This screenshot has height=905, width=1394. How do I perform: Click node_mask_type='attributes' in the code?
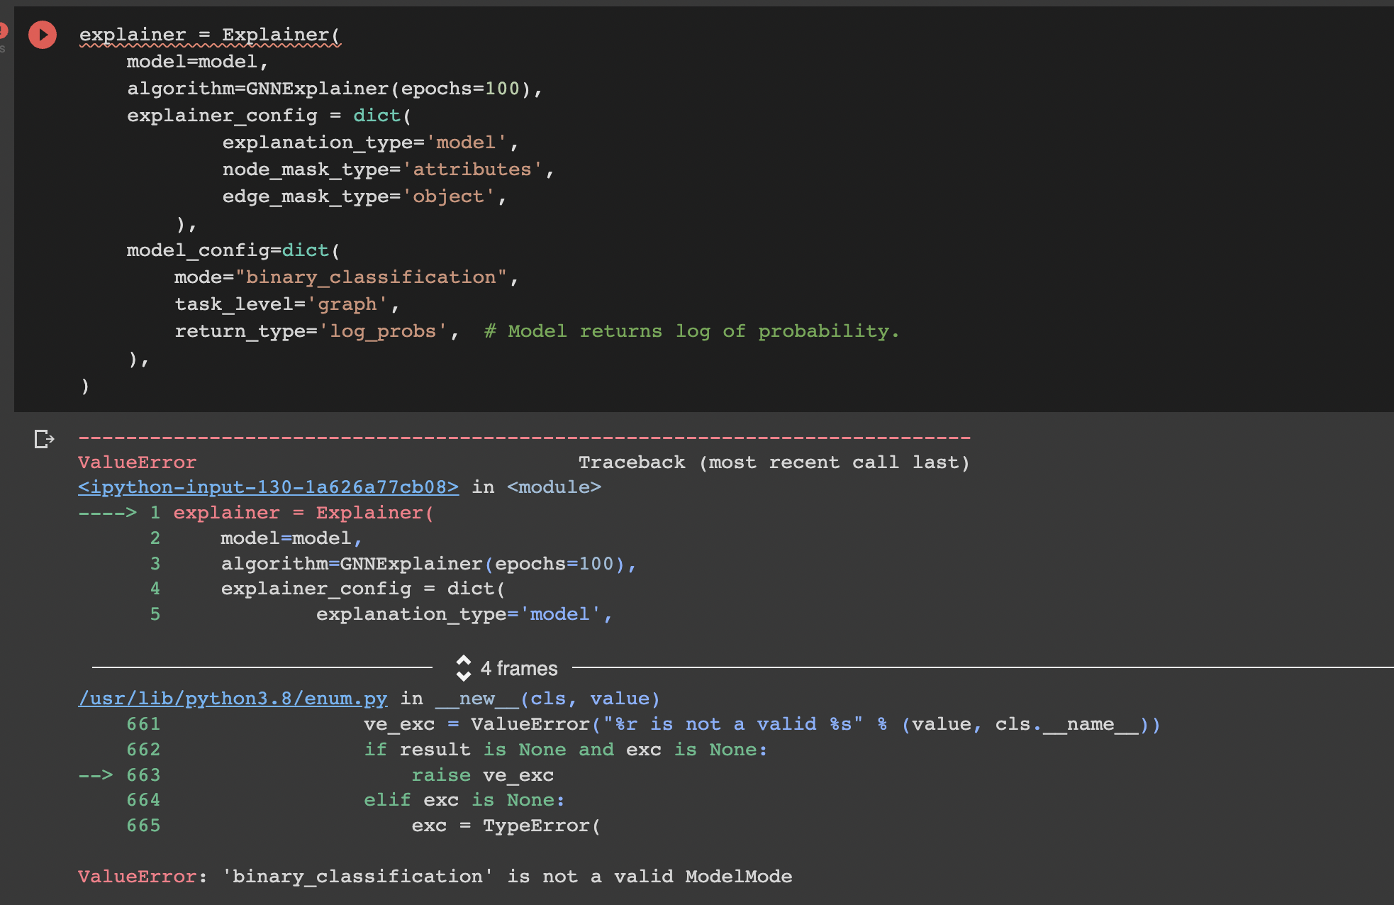click(388, 170)
